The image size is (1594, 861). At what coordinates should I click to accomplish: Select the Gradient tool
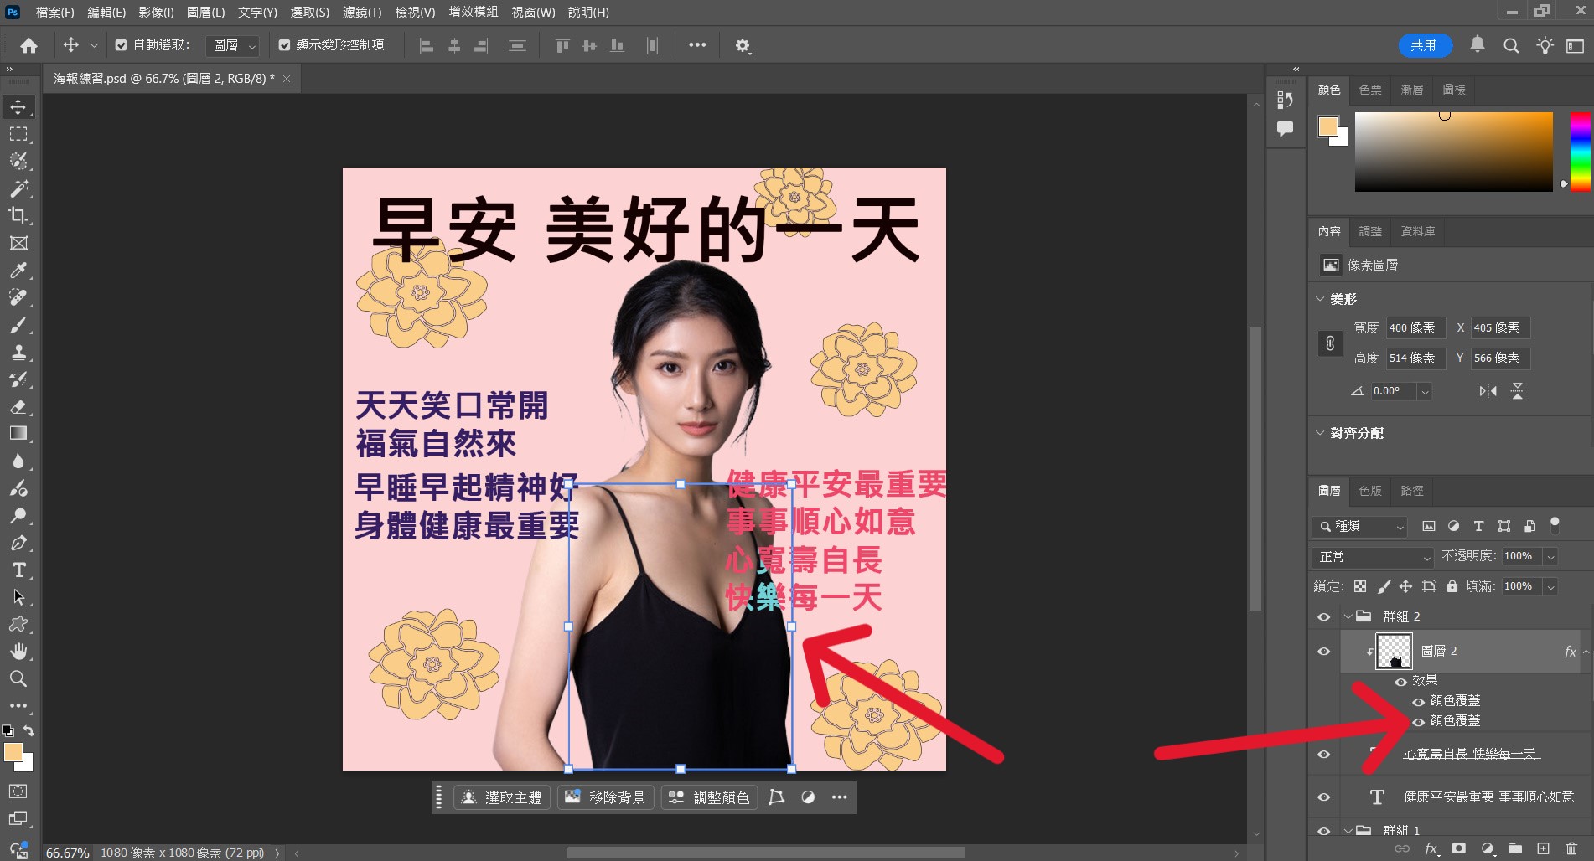18,433
